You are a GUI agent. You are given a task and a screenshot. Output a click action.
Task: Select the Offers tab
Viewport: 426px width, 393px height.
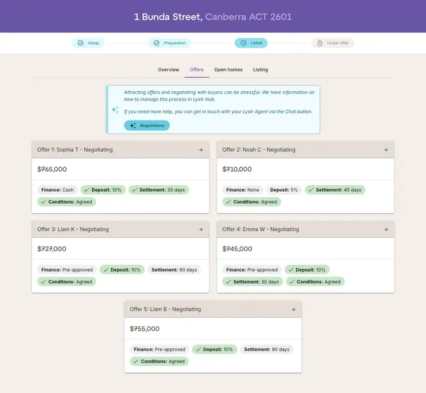pyautogui.click(x=197, y=69)
